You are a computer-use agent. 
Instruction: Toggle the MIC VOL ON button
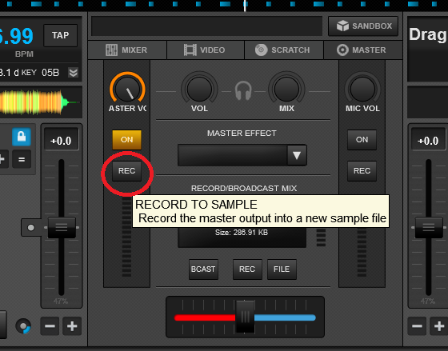362,140
